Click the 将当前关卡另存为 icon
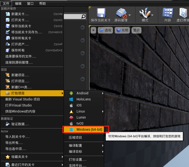Image resolution: width=189 pixels, height=167 pixels. (x=8, y=32)
